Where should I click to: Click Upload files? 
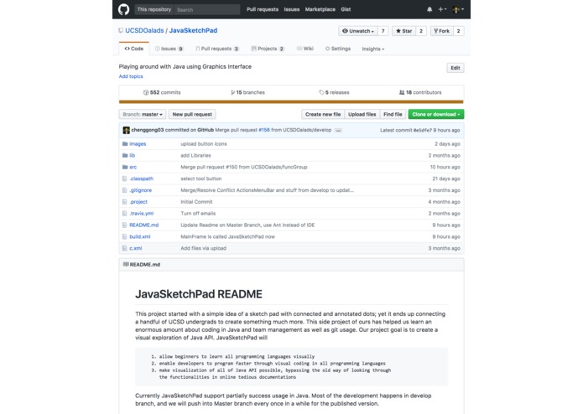pos(362,114)
